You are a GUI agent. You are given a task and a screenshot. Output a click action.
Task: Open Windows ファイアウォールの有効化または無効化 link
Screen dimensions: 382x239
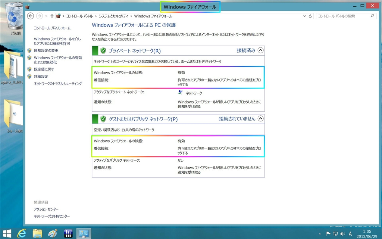click(x=58, y=60)
